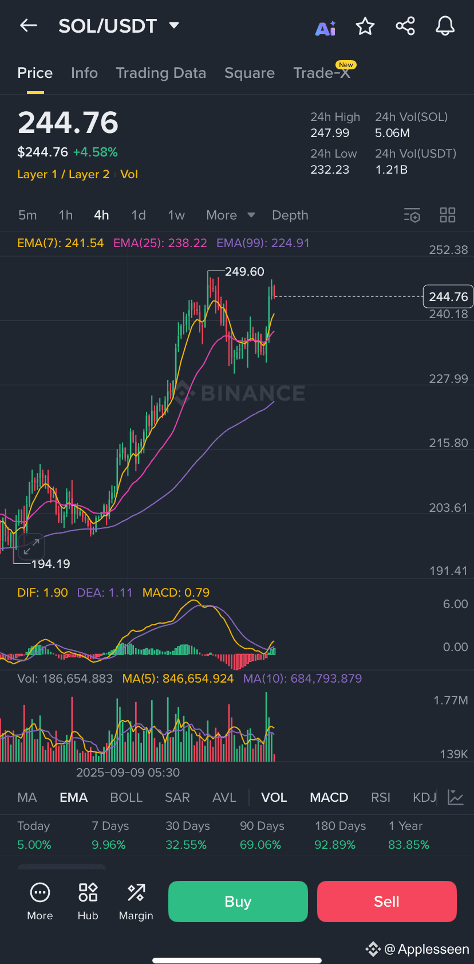Open the Trade-X tab
The width and height of the screenshot is (474, 964).
point(322,73)
